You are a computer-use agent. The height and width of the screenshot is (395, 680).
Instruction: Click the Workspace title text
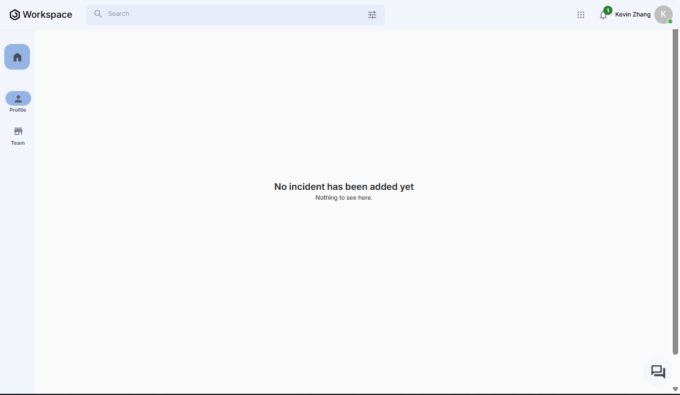[x=48, y=15]
